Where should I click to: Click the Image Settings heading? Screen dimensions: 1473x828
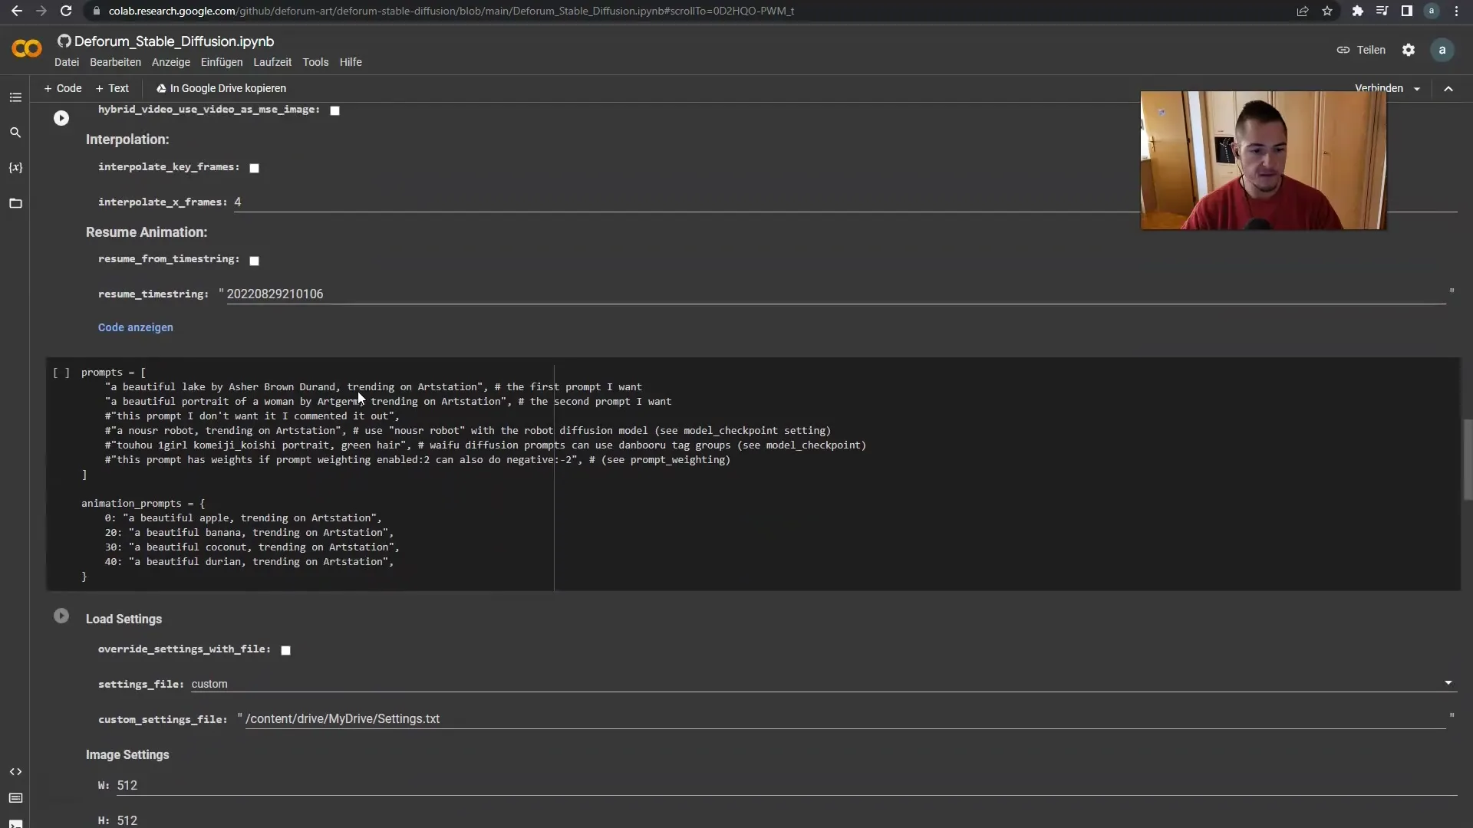pyautogui.click(x=127, y=754)
